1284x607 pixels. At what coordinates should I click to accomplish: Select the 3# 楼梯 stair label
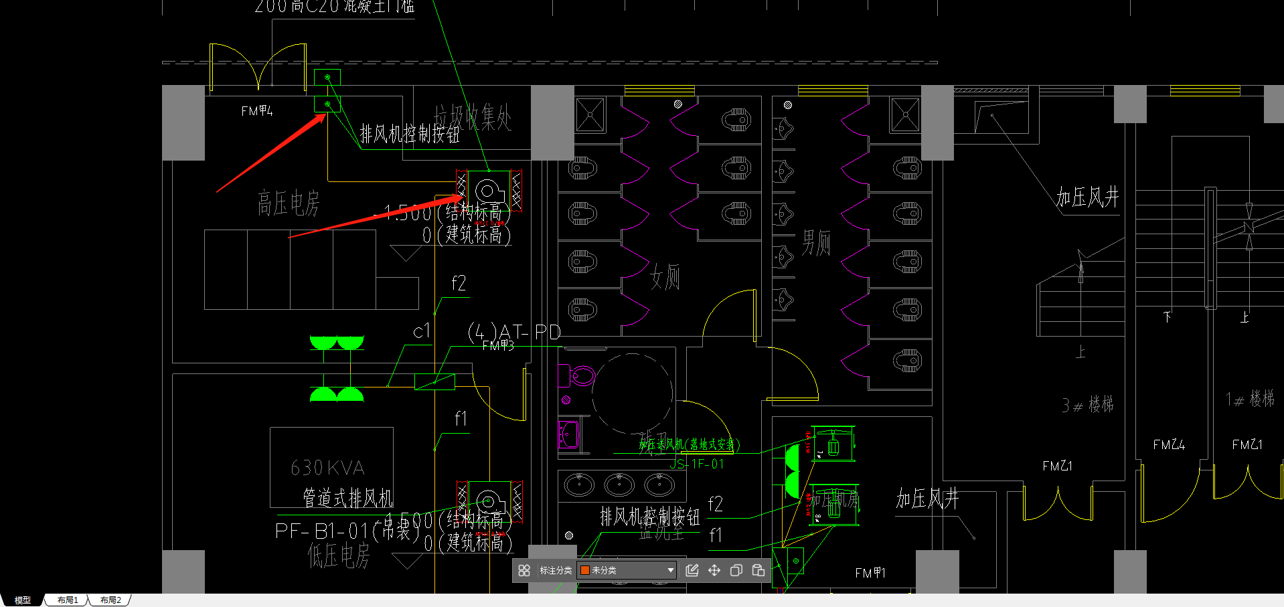[1088, 405]
